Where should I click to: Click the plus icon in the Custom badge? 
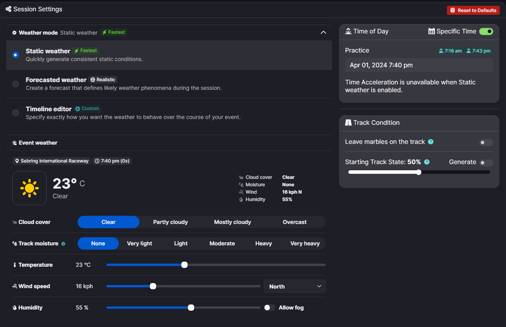[x=78, y=109]
